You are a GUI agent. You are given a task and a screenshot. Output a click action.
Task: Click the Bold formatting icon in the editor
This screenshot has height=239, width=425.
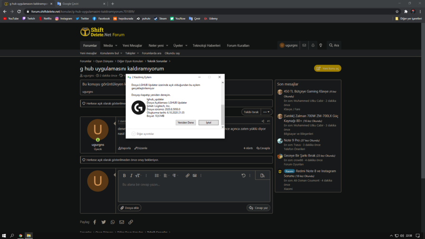(124, 175)
